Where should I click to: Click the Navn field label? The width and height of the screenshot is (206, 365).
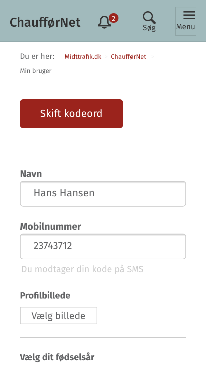(31, 174)
